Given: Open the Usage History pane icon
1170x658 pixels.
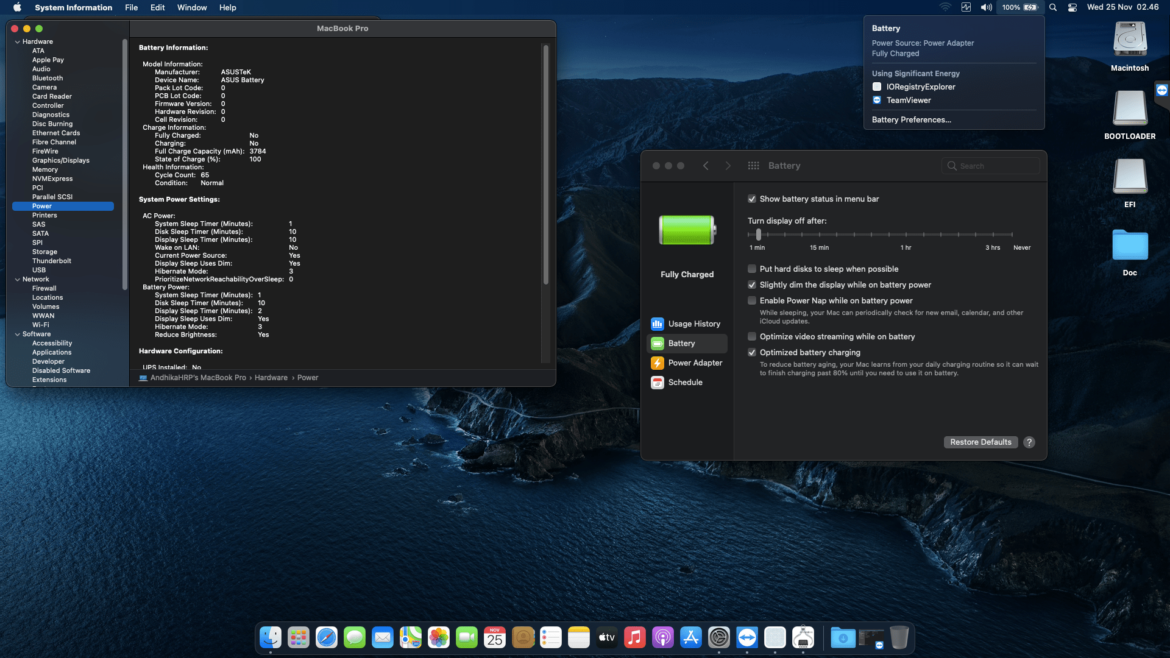Looking at the screenshot, I should (657, 324).
